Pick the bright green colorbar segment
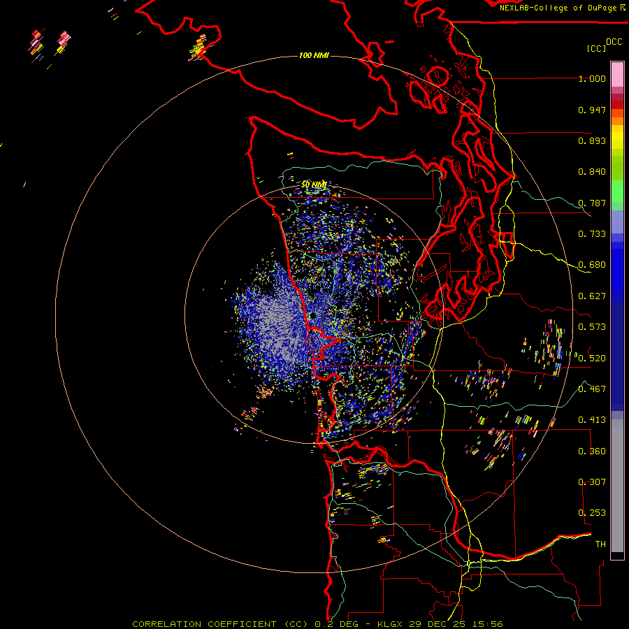The image size is (629, 629). 617,191
